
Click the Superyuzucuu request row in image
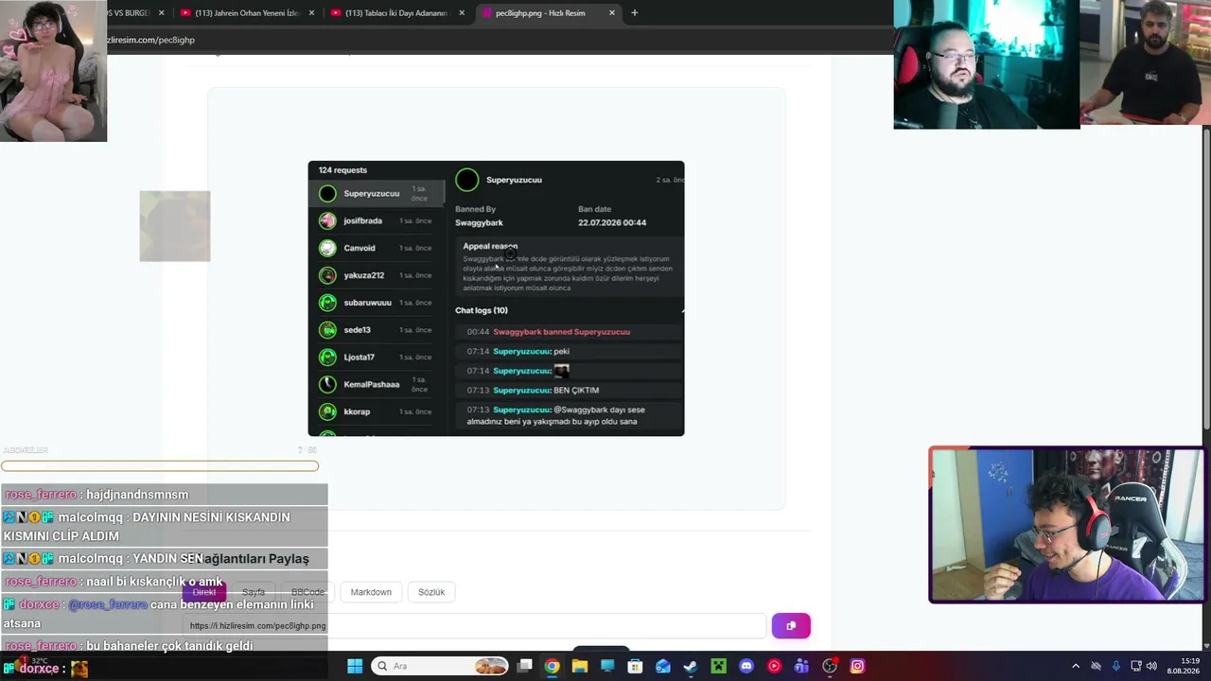377,194
